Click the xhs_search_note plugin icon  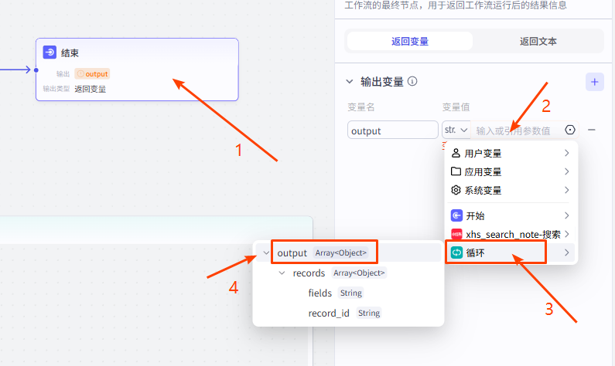(x=456, y=234)
